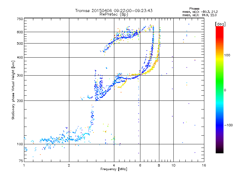Click y-axis tick label '300'

[20, 76]
